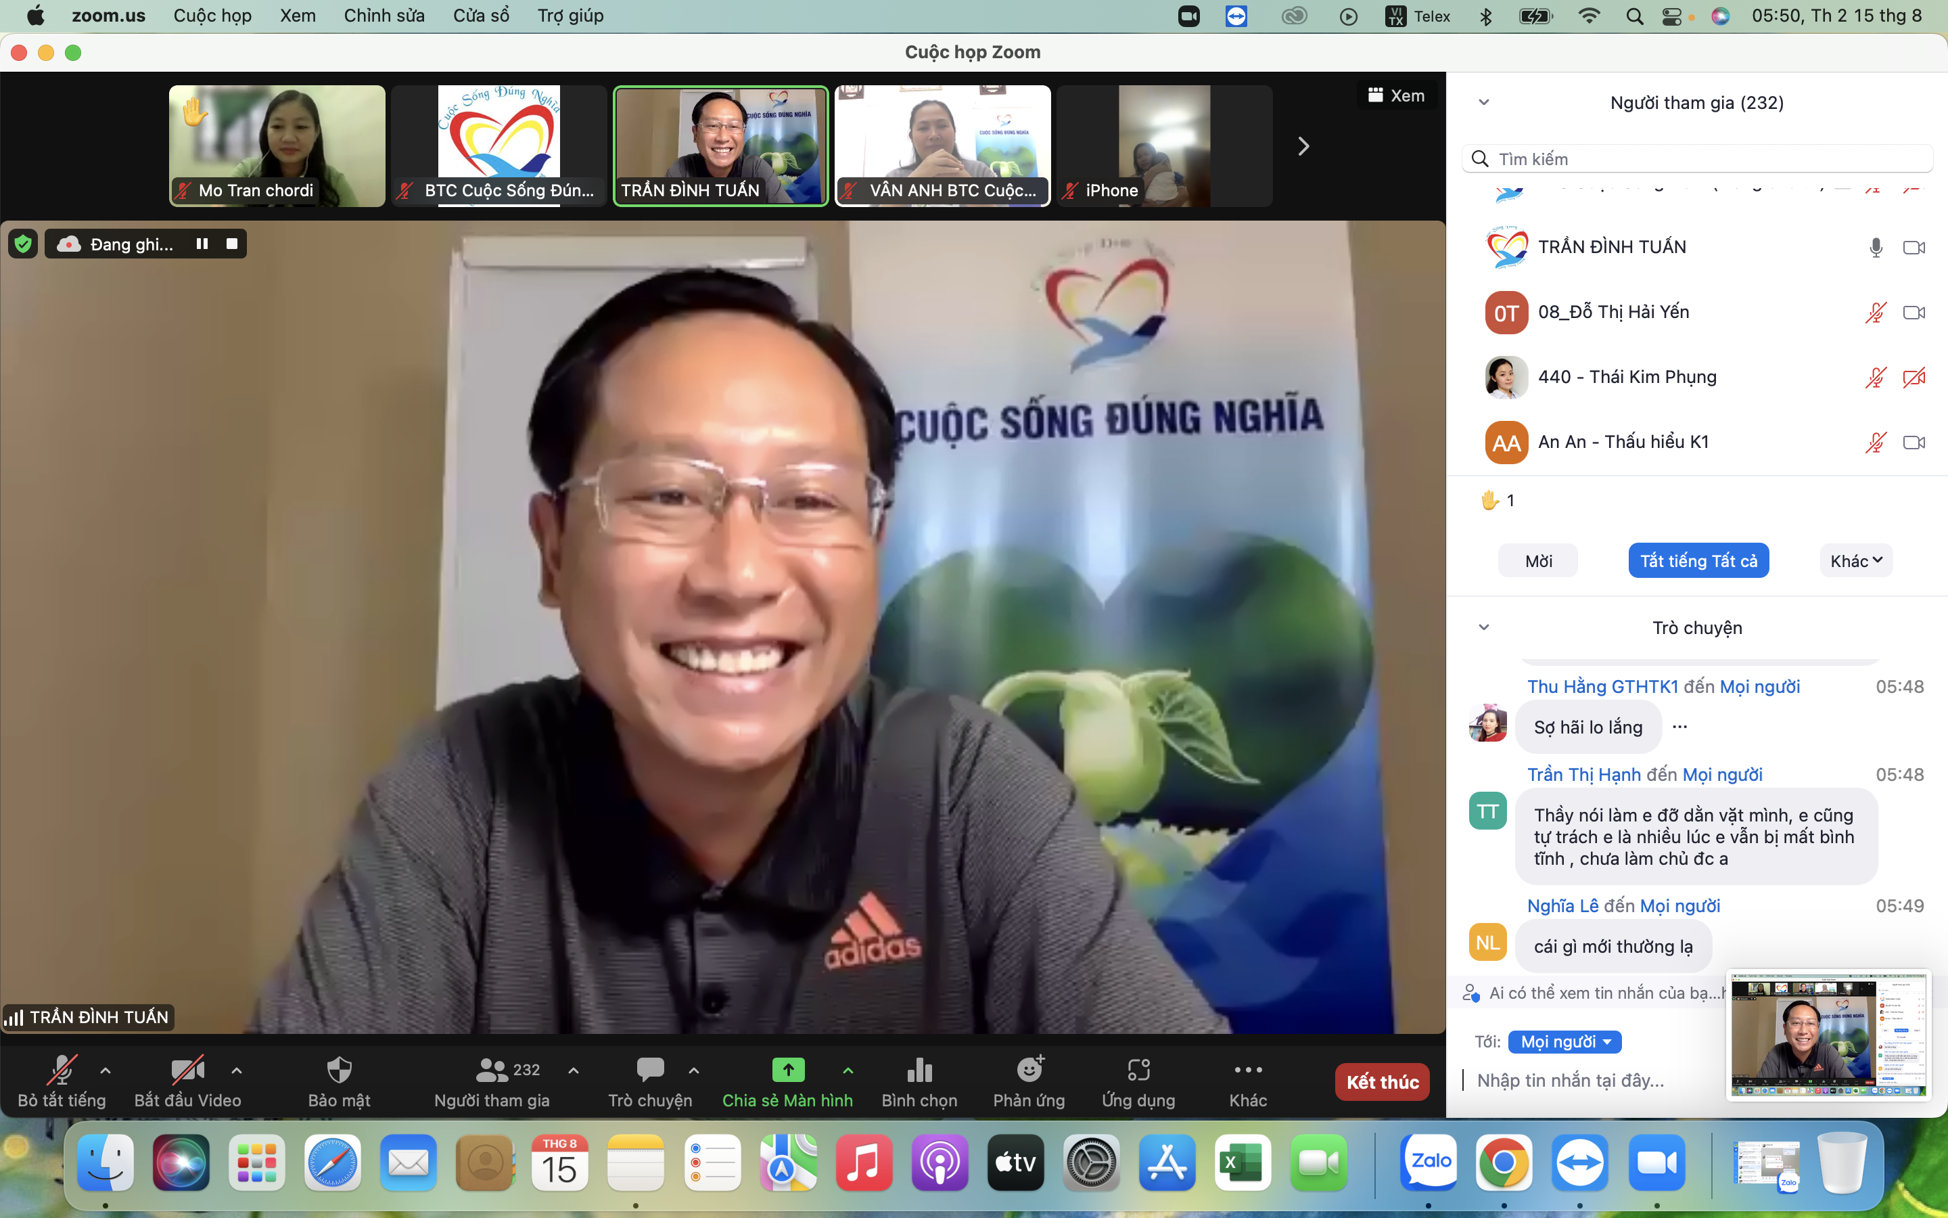Screen dimensions: 1948x1218
Task: Open the Xem menu in menu bar
Action: [x=297, y=16]
